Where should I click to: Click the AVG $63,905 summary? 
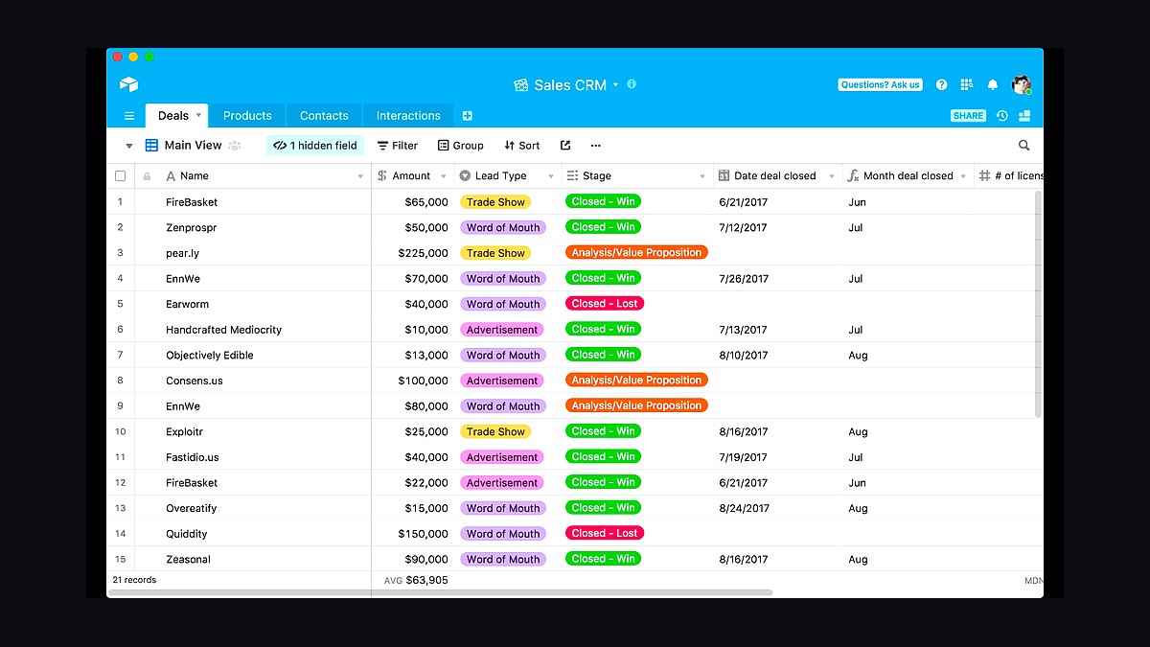(416, 580)
